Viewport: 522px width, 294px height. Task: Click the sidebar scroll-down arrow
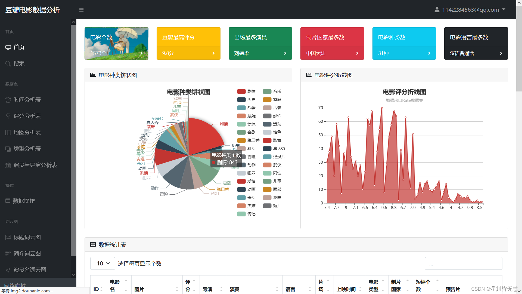tap(73, 275)
